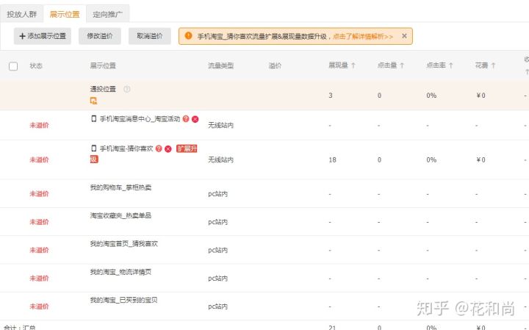Click the 修改溢价 button
Viewport: 529px width, 330px height.
(99, 36)
